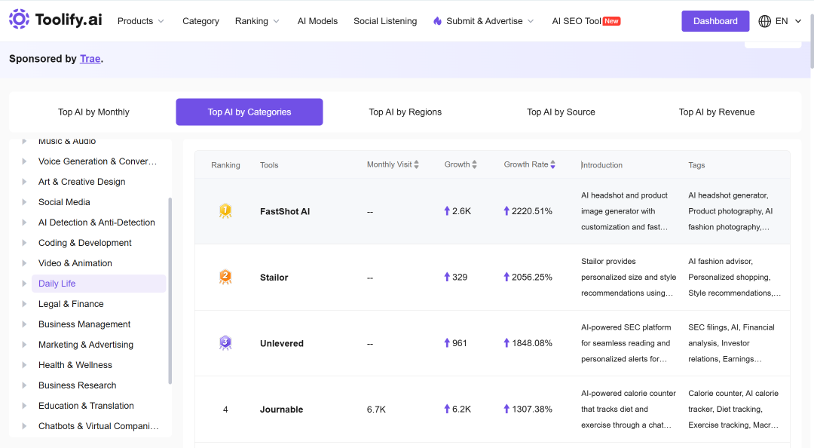The height and width of the screenshot is (448, 814).
Task: Select the Music & Audio category
Action: pyautogui.click(x=67, y=141)
